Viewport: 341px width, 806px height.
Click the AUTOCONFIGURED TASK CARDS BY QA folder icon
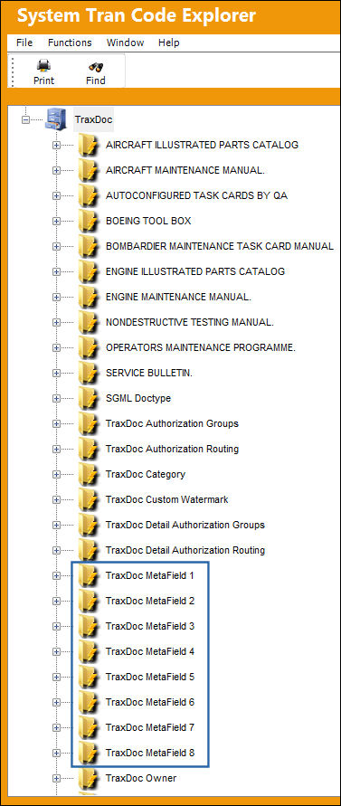click(x=89, y=195)
